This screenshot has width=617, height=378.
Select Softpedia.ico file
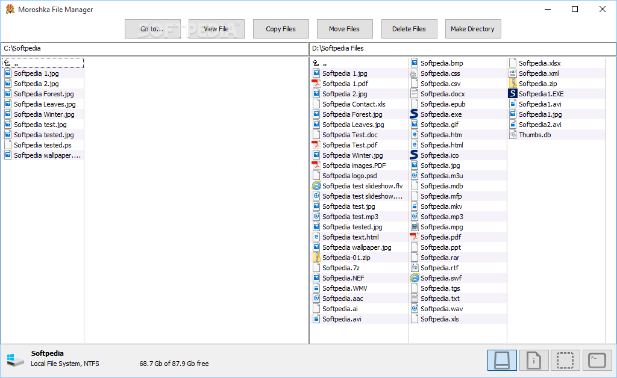tap(458, 155)
